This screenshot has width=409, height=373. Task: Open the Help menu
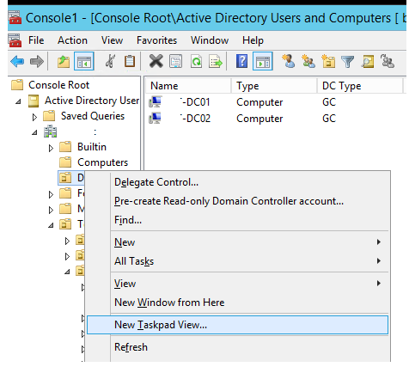(253, 40)
